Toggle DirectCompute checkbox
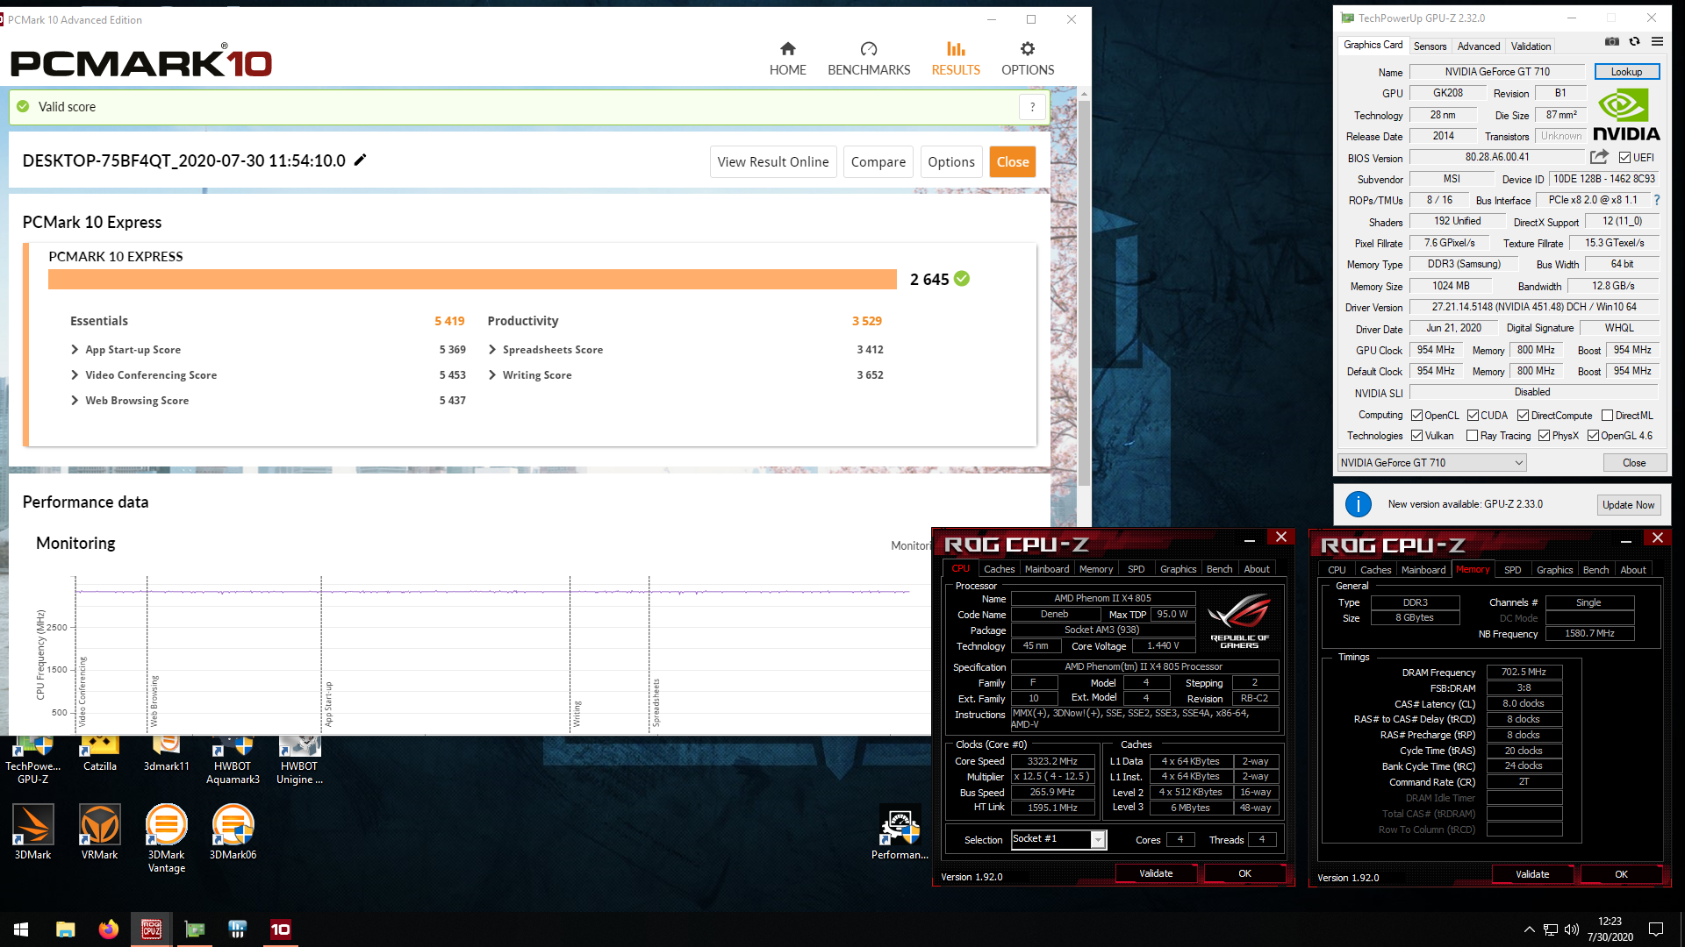 click(x=1523, y=416)
